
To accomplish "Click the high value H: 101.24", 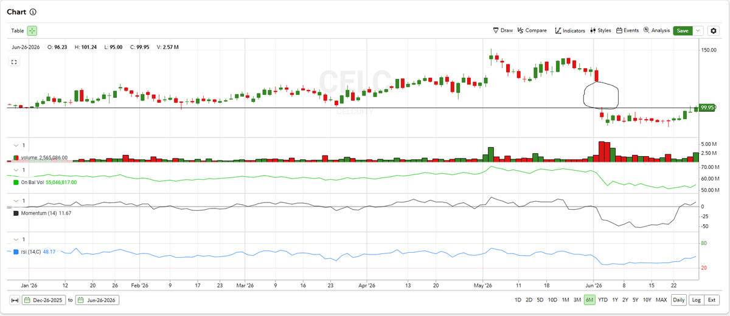I will tap(86, 47).
